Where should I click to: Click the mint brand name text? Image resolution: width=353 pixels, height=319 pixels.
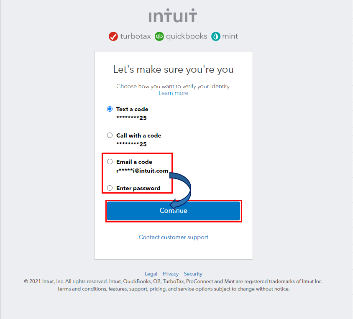pyautogui.click(x=230, y=36)
